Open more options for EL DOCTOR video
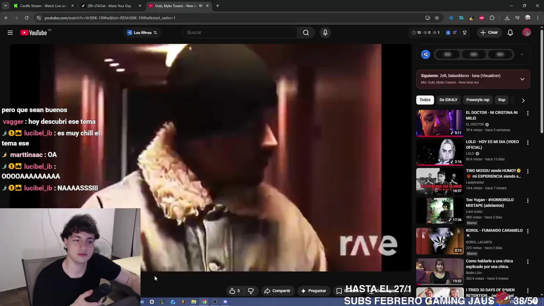 (528, 113)
